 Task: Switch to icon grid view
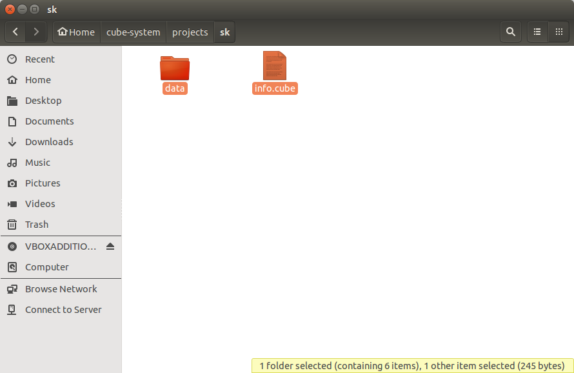click(x=559, y=32)
